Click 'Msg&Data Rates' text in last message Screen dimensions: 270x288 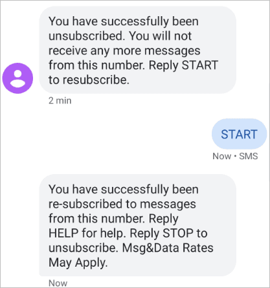pyautogui.click(x=168, y=248)
